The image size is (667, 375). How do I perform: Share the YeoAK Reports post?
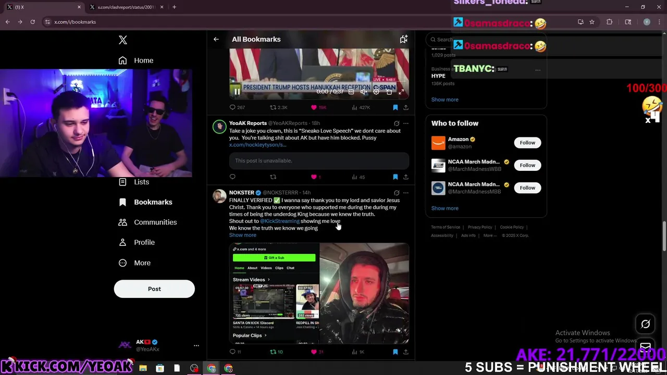pyautogui.click(x=406, y=177)
